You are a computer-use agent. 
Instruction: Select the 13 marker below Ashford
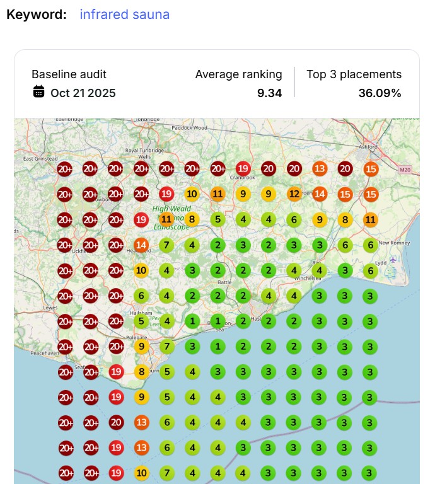[320, 168]
